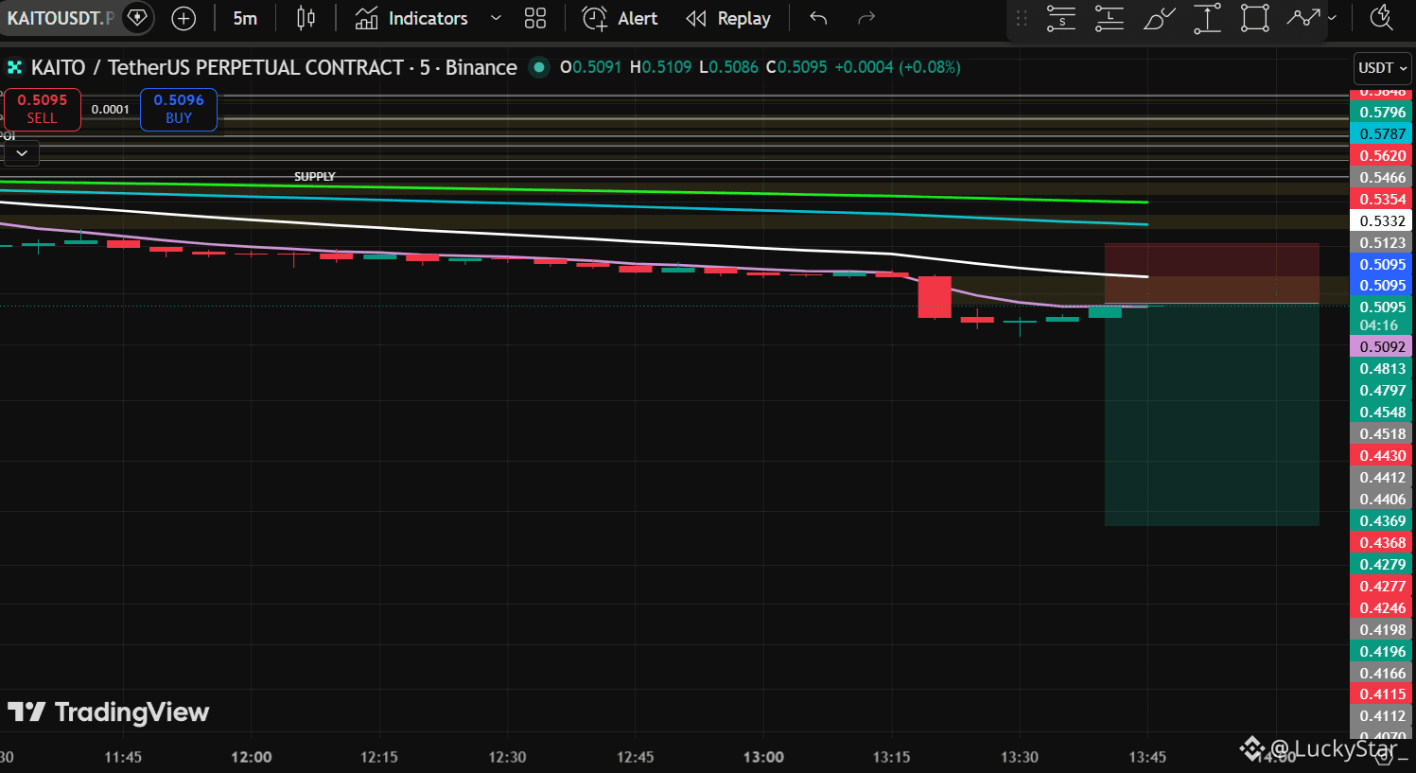The height and width of the screenshot is (773, 1416).
Task: Click the red 0.5620 price label
Action: click(x=1382, y=156)
